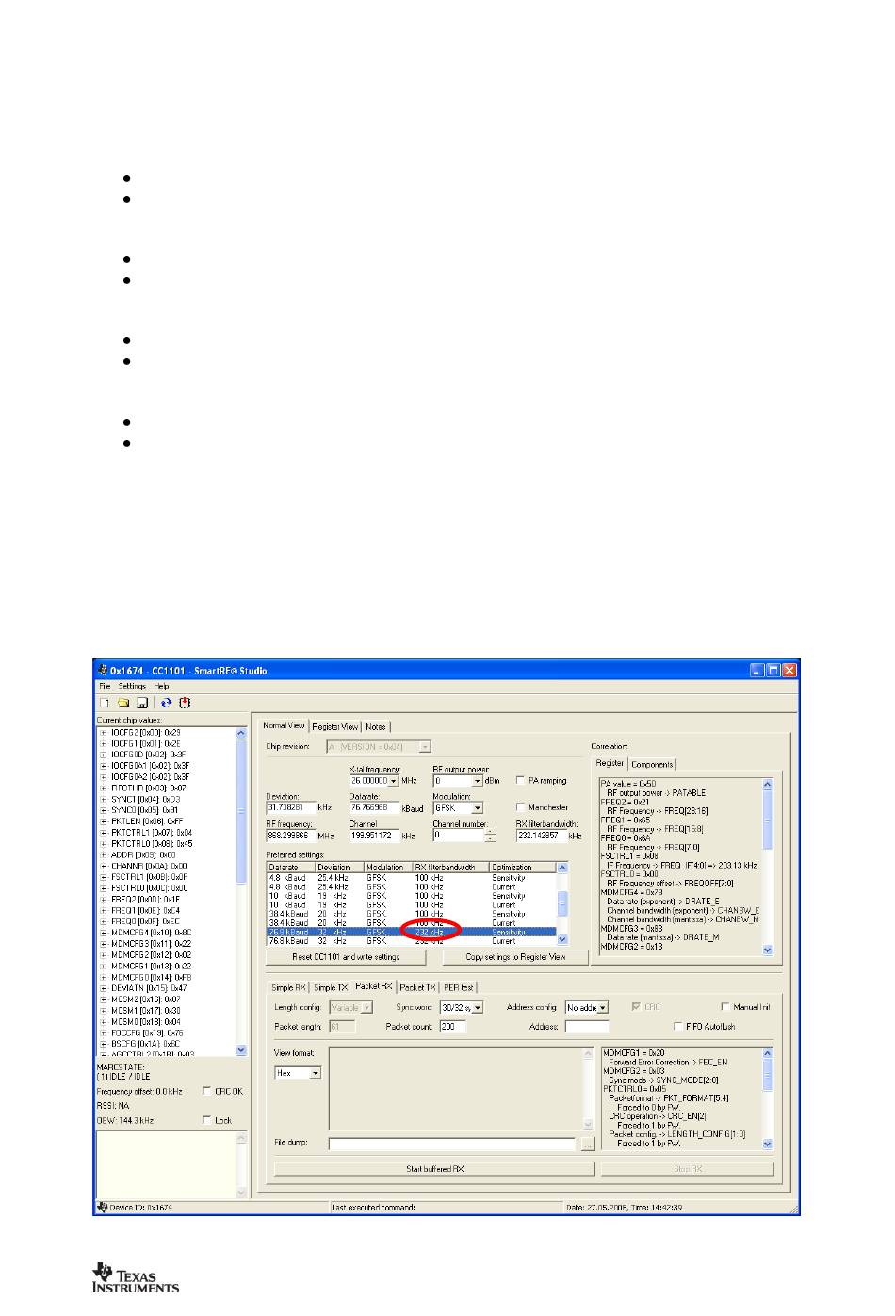Image resolution: width=895 pixels, height=1316 pixels.
Task: Enable the Manchester checkbox
Action: click(521, 807)
